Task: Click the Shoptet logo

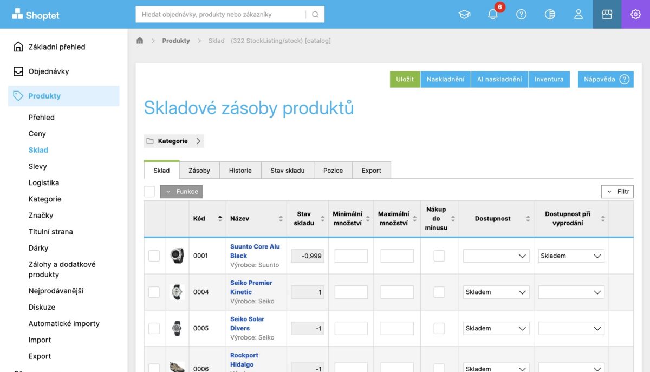Action: coord(36,15)
